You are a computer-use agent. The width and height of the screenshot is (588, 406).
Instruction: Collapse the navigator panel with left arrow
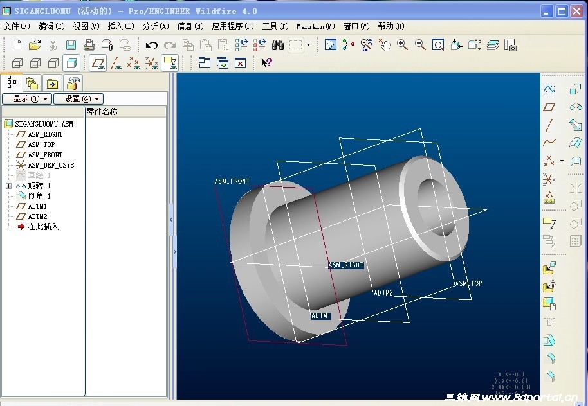coord(171,220)
